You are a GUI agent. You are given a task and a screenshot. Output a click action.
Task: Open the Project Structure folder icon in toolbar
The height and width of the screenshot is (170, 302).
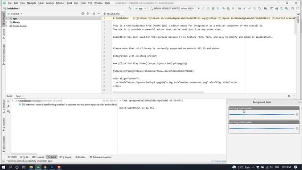click(x=266, y=8)
